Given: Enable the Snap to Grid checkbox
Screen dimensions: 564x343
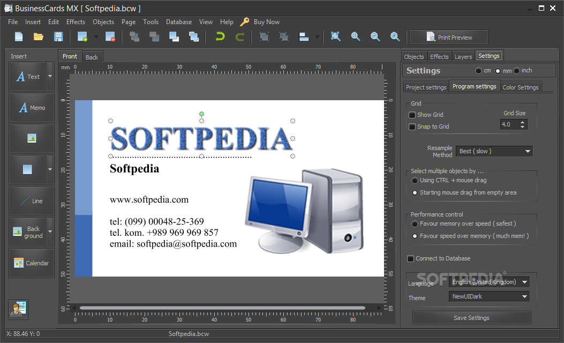Looking at the screenshot, I should pos(412,126).
